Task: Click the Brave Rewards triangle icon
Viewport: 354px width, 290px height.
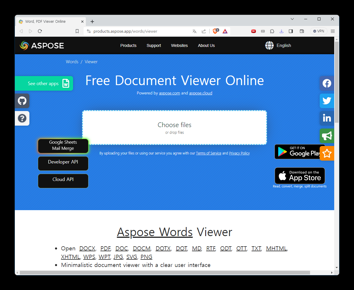Action: pyautogui.click(x=225, y=31)
